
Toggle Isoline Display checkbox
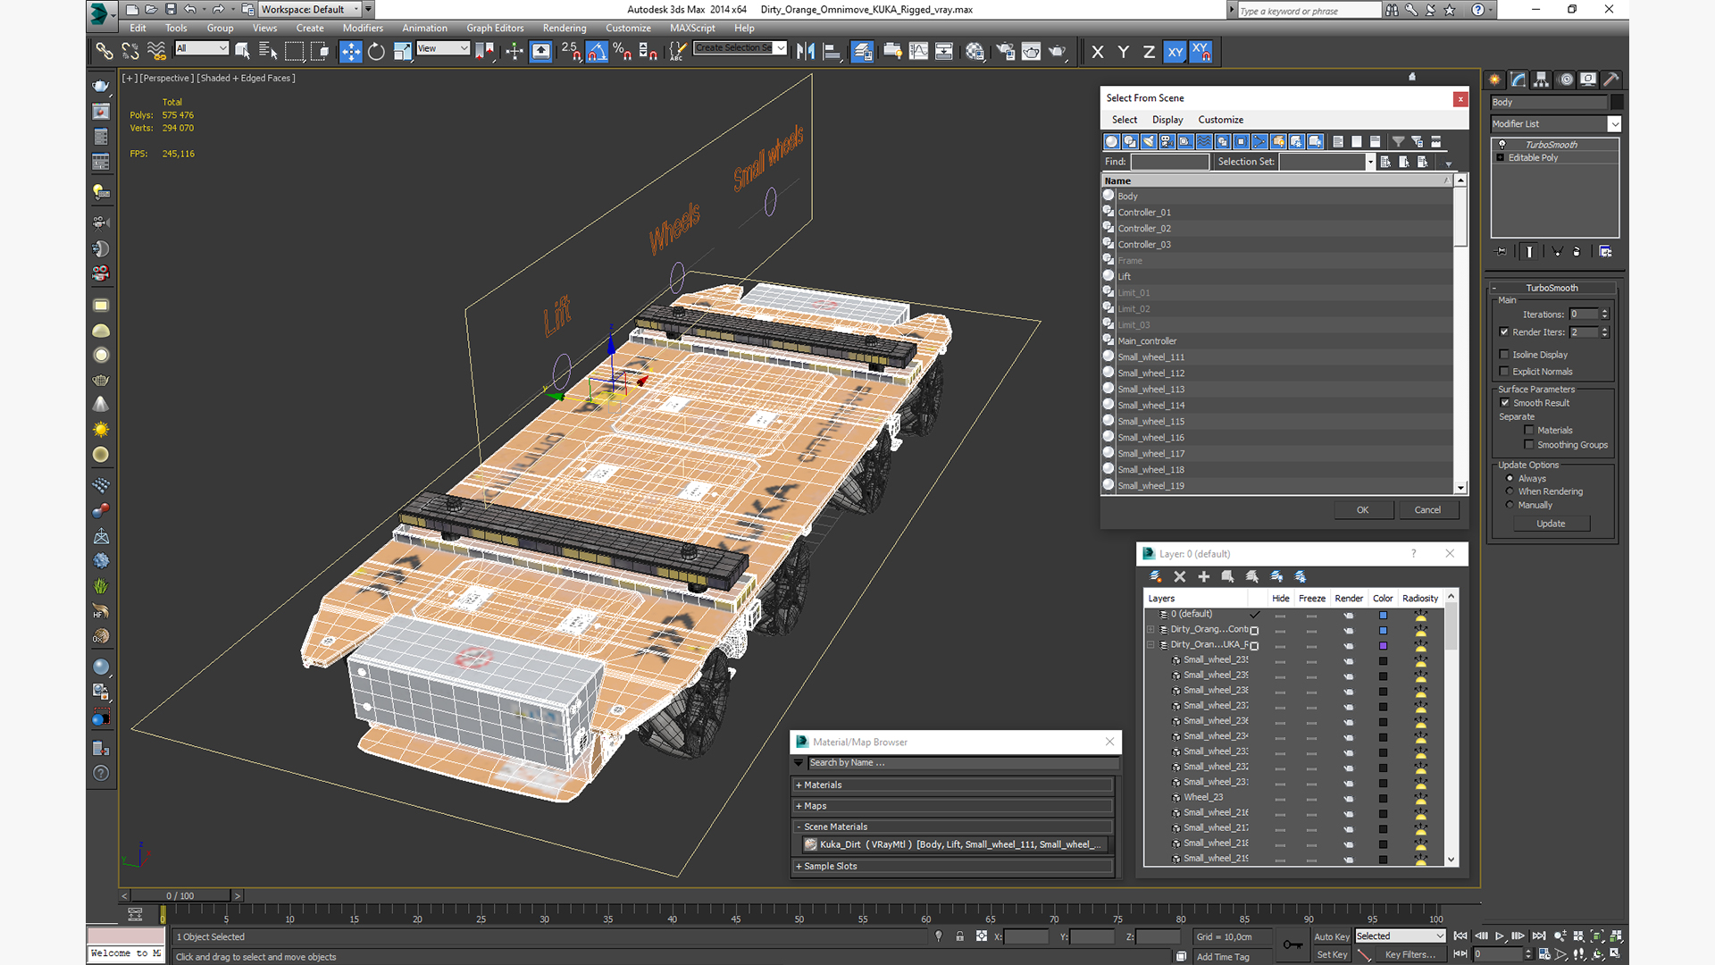pyautogui.click(x=1504, y=355)
